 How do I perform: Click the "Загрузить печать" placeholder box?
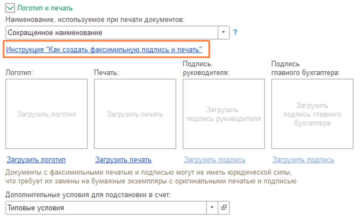(135, 114)
